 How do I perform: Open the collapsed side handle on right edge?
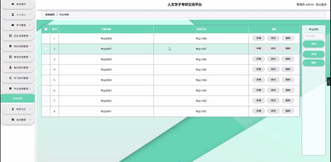(x=329, y=81)
